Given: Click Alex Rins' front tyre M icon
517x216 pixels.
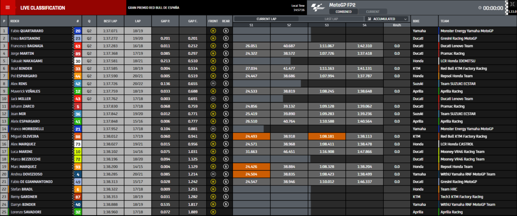Looking at the screenshot, I should tap(213, 84).
